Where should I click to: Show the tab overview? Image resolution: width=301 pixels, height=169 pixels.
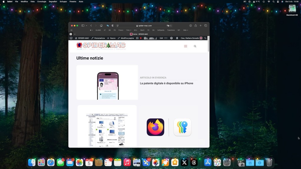tap(206, 26)
